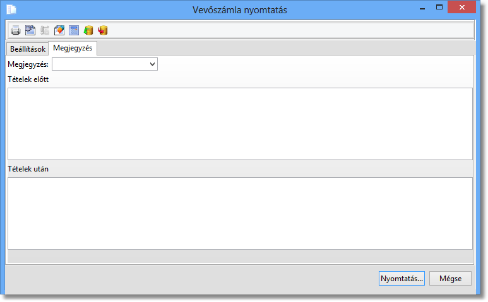Click the database icon with green arrow
This screenshot has width=488, height=302.
click(x=88, y=30)
